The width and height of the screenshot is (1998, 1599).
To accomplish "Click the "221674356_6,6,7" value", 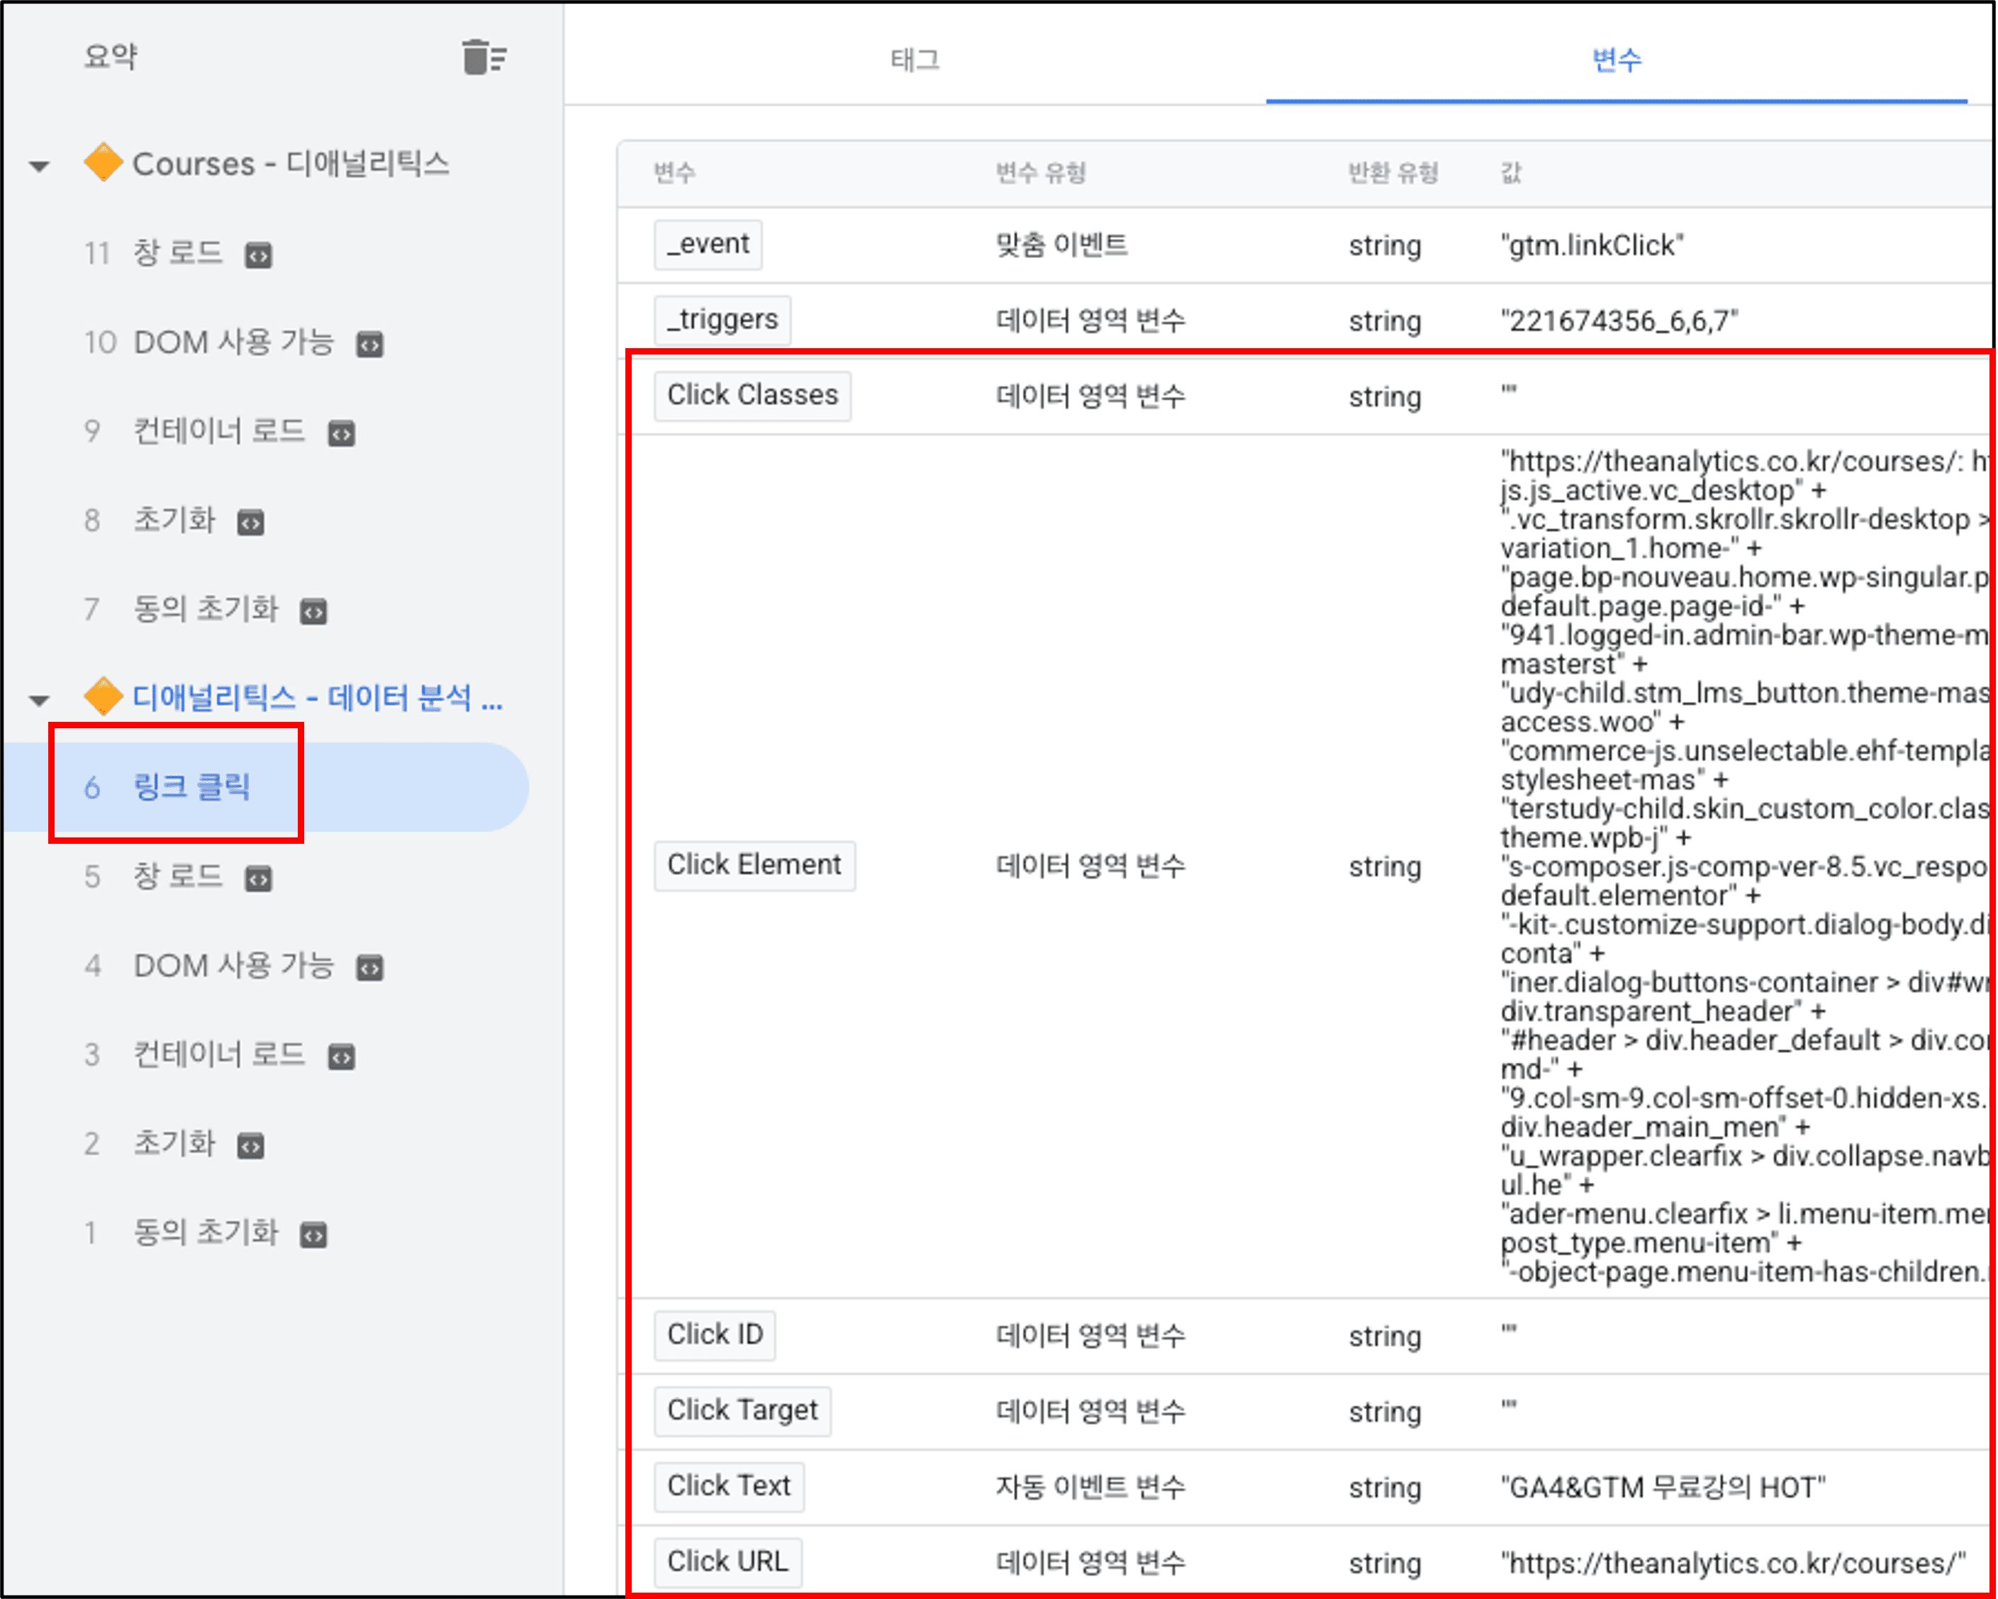I will tap(1619, 322).
